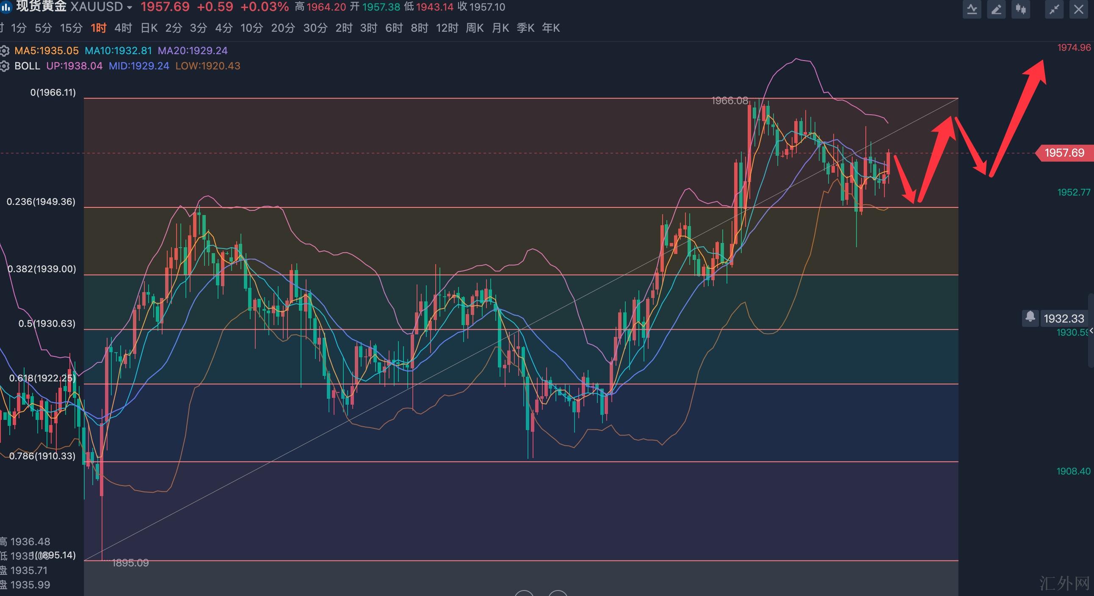This screenshot has width=1094, height=596.
Task: Open the indicator chart icon in top toolbar
Action: click(x=972, y=9)
